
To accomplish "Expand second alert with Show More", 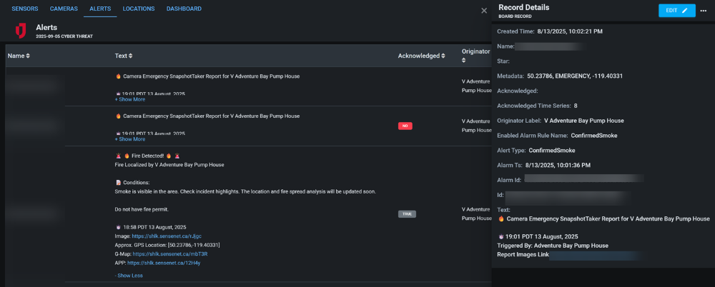I will (130, 139).
